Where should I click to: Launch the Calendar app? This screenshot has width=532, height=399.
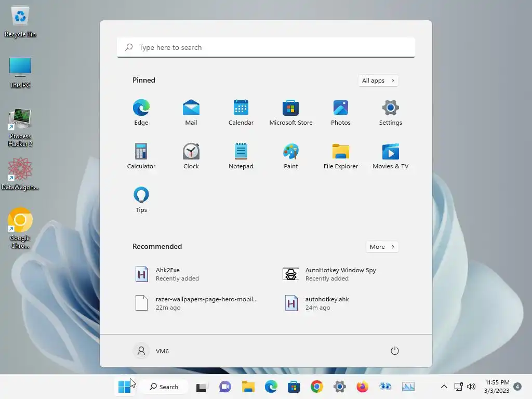coord(241,113)
